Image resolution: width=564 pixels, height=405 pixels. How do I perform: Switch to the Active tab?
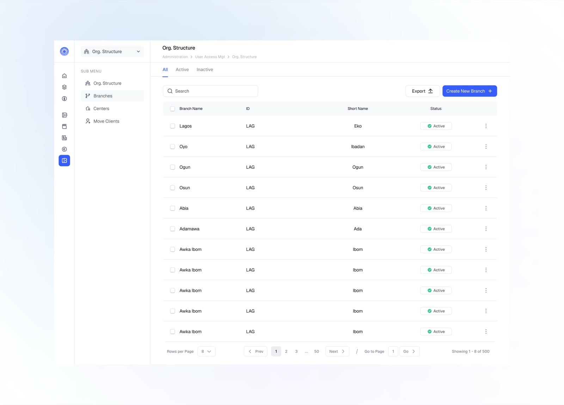182,69
